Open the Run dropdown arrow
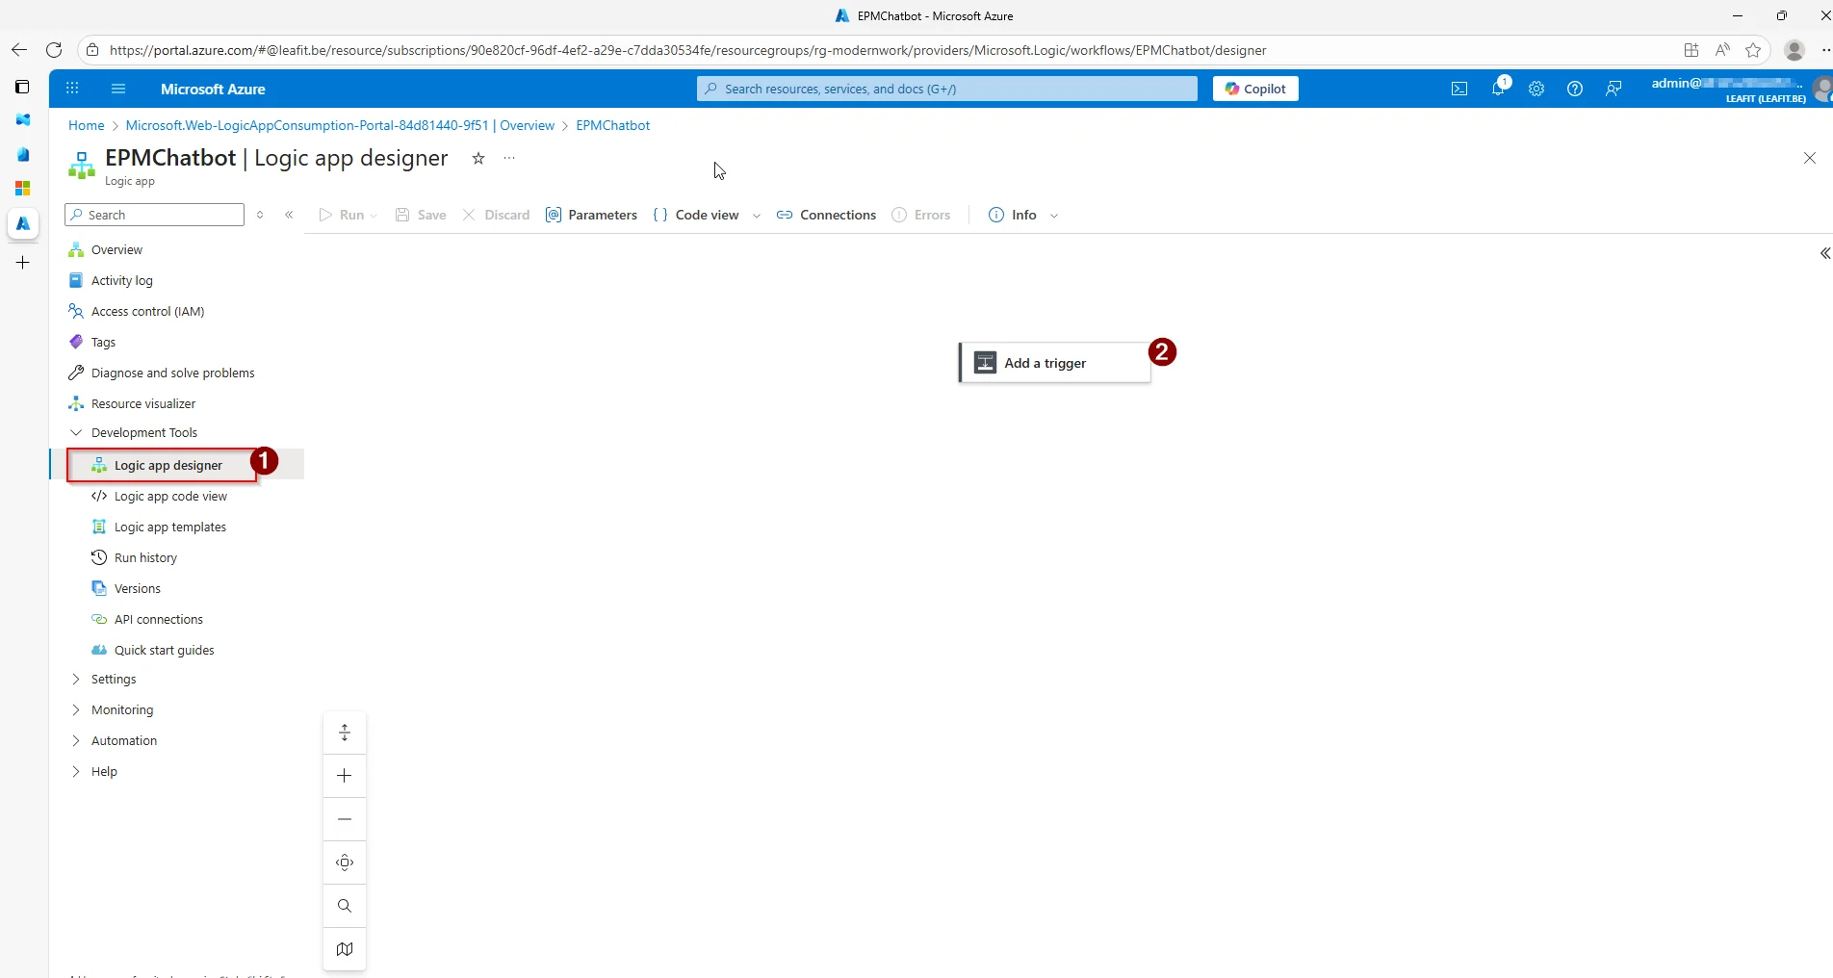 [x=374, y=216]
